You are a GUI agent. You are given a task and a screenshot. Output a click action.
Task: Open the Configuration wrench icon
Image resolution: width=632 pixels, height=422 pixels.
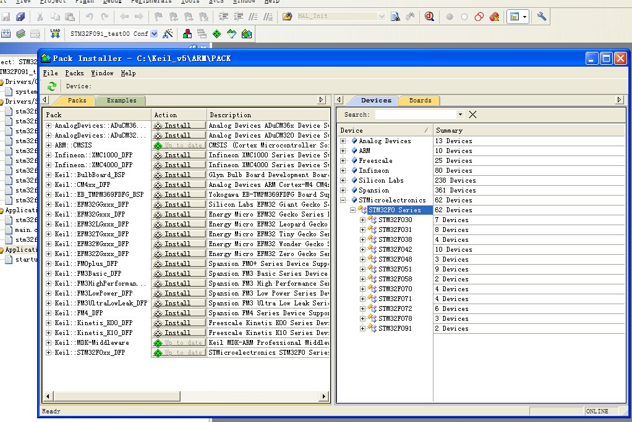(x=542, y=17)
